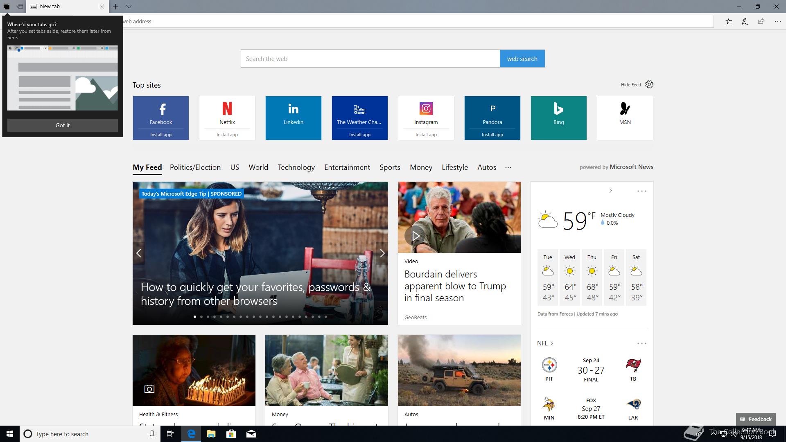Open a new tab with the plus icon

click(116, 7)
